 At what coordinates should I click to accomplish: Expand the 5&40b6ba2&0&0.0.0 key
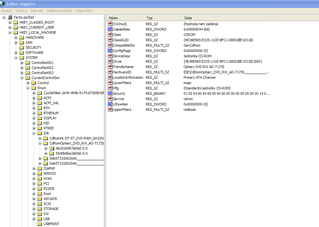pyautogui.click(x=46, y=153)
